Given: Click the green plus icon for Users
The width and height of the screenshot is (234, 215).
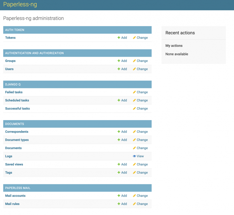Looking at the screenshot, I should coord(119,69).
